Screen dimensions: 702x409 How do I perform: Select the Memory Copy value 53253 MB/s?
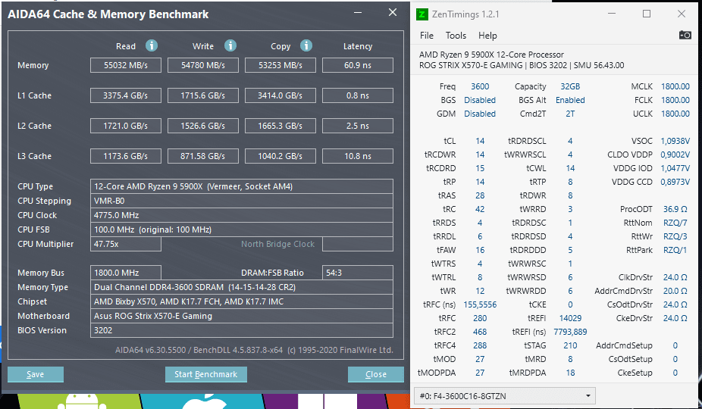click(x=280, y=65)
